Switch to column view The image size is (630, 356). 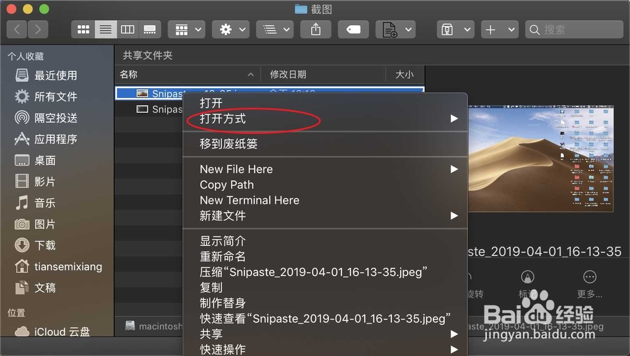(x=128, y=30)
